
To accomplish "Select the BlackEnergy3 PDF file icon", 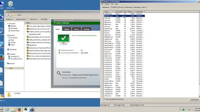I will point(27,29).
